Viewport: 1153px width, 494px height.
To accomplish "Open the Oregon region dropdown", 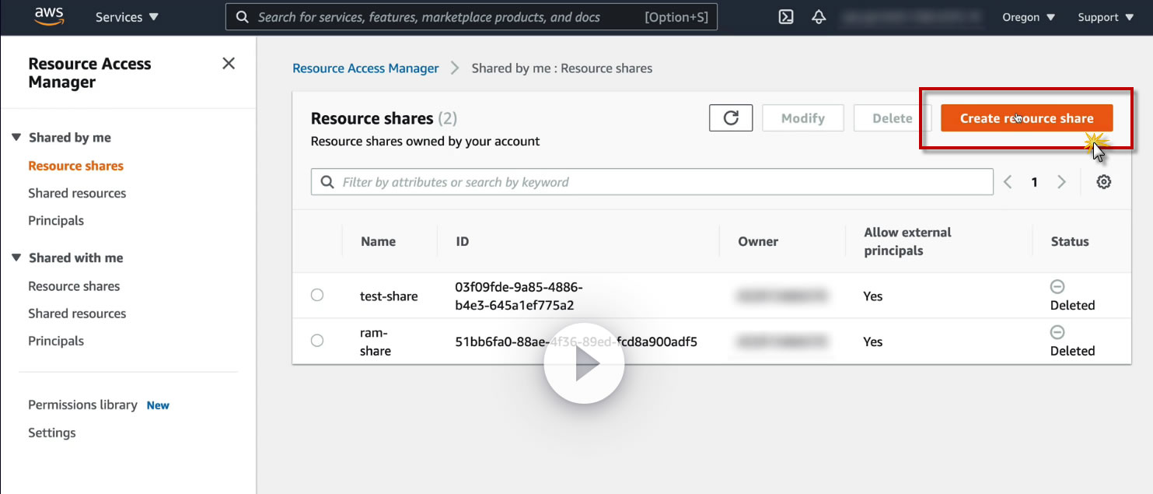I will click(1029, 17).
